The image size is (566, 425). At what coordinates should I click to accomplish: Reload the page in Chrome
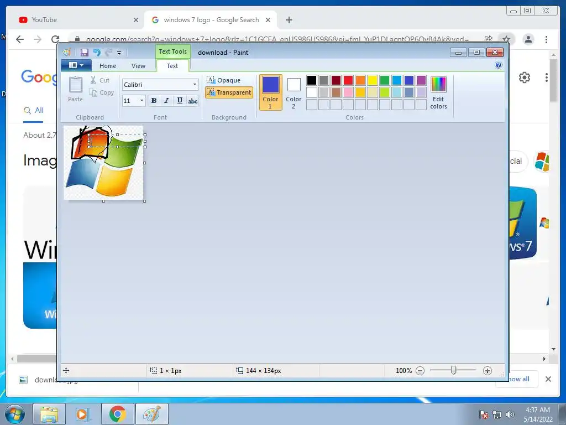click(x=55, y=39)
